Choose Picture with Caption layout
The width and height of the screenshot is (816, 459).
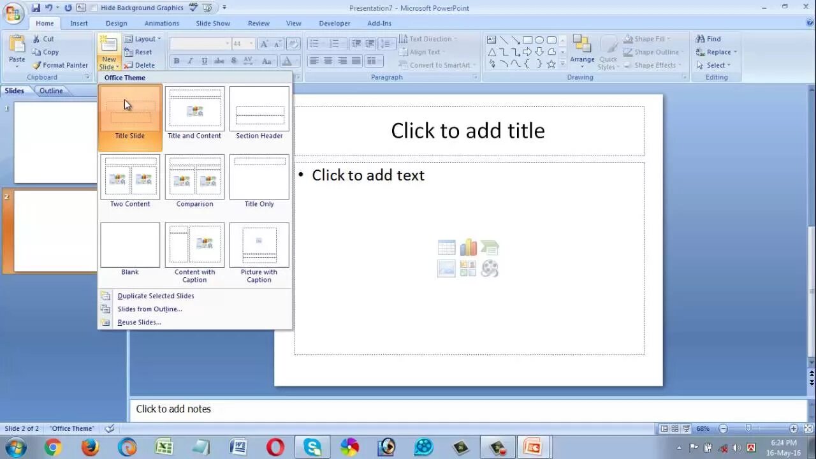(259, 253)
